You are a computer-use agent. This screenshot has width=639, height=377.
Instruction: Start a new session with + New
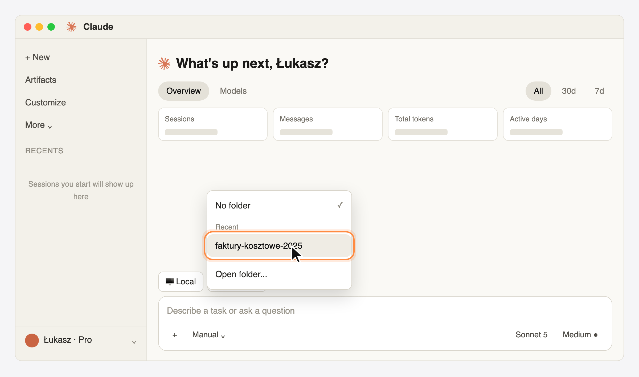[x=38, y=57]
